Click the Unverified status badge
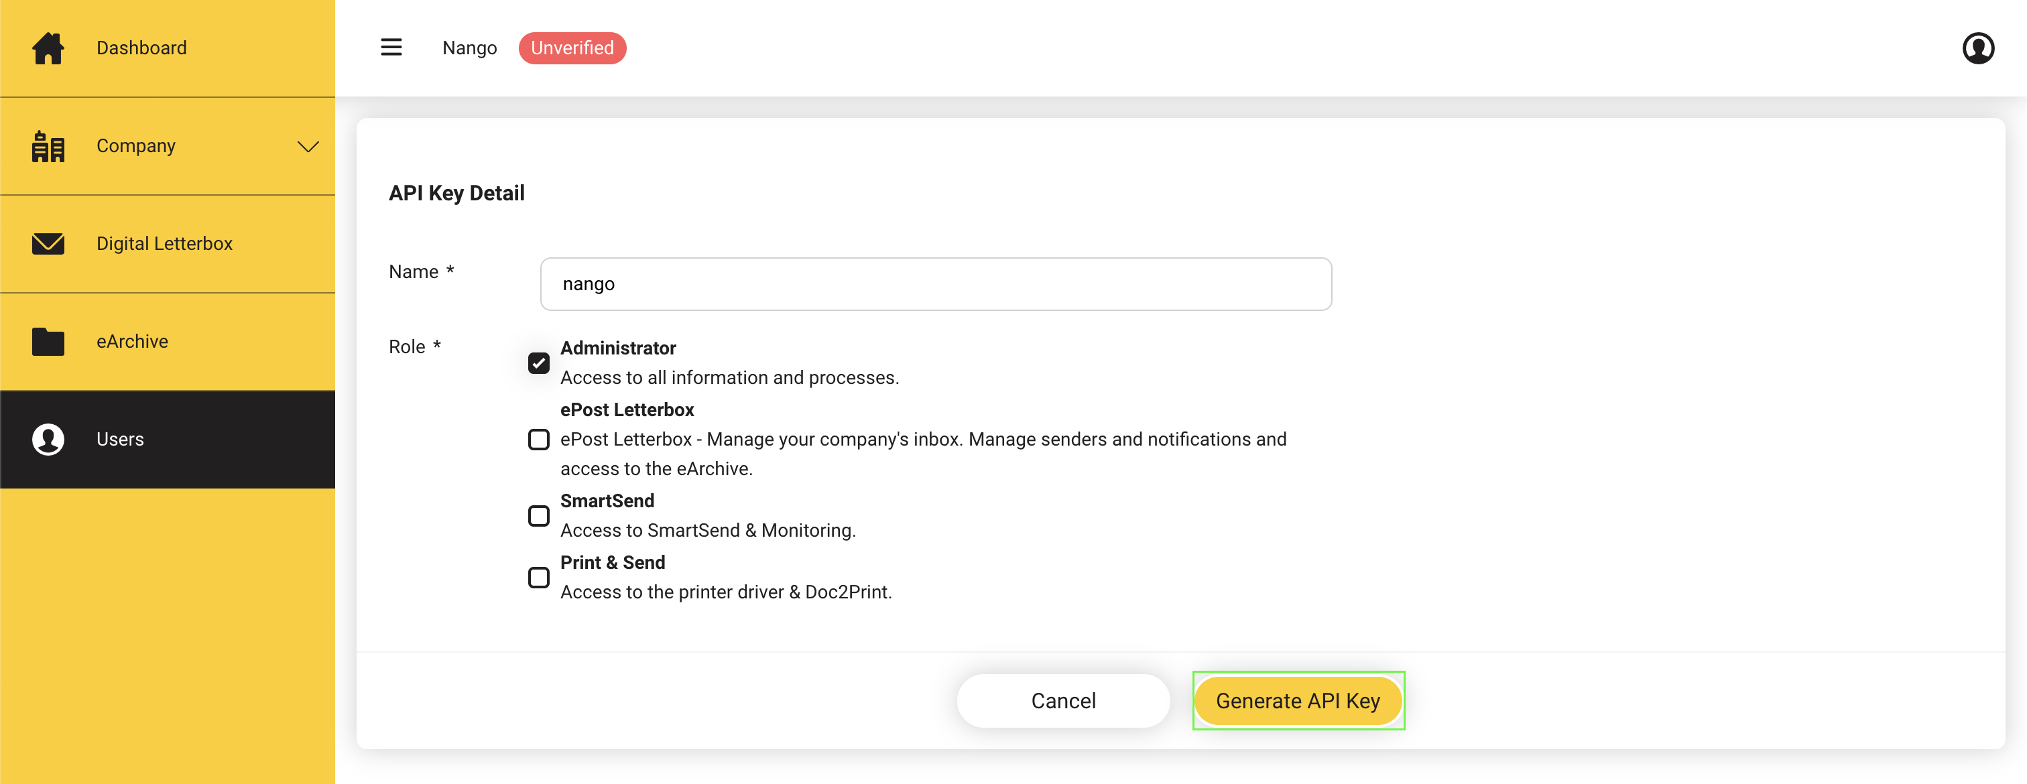The width and height of the screenshot is (2027, 784). pos(572,48)
